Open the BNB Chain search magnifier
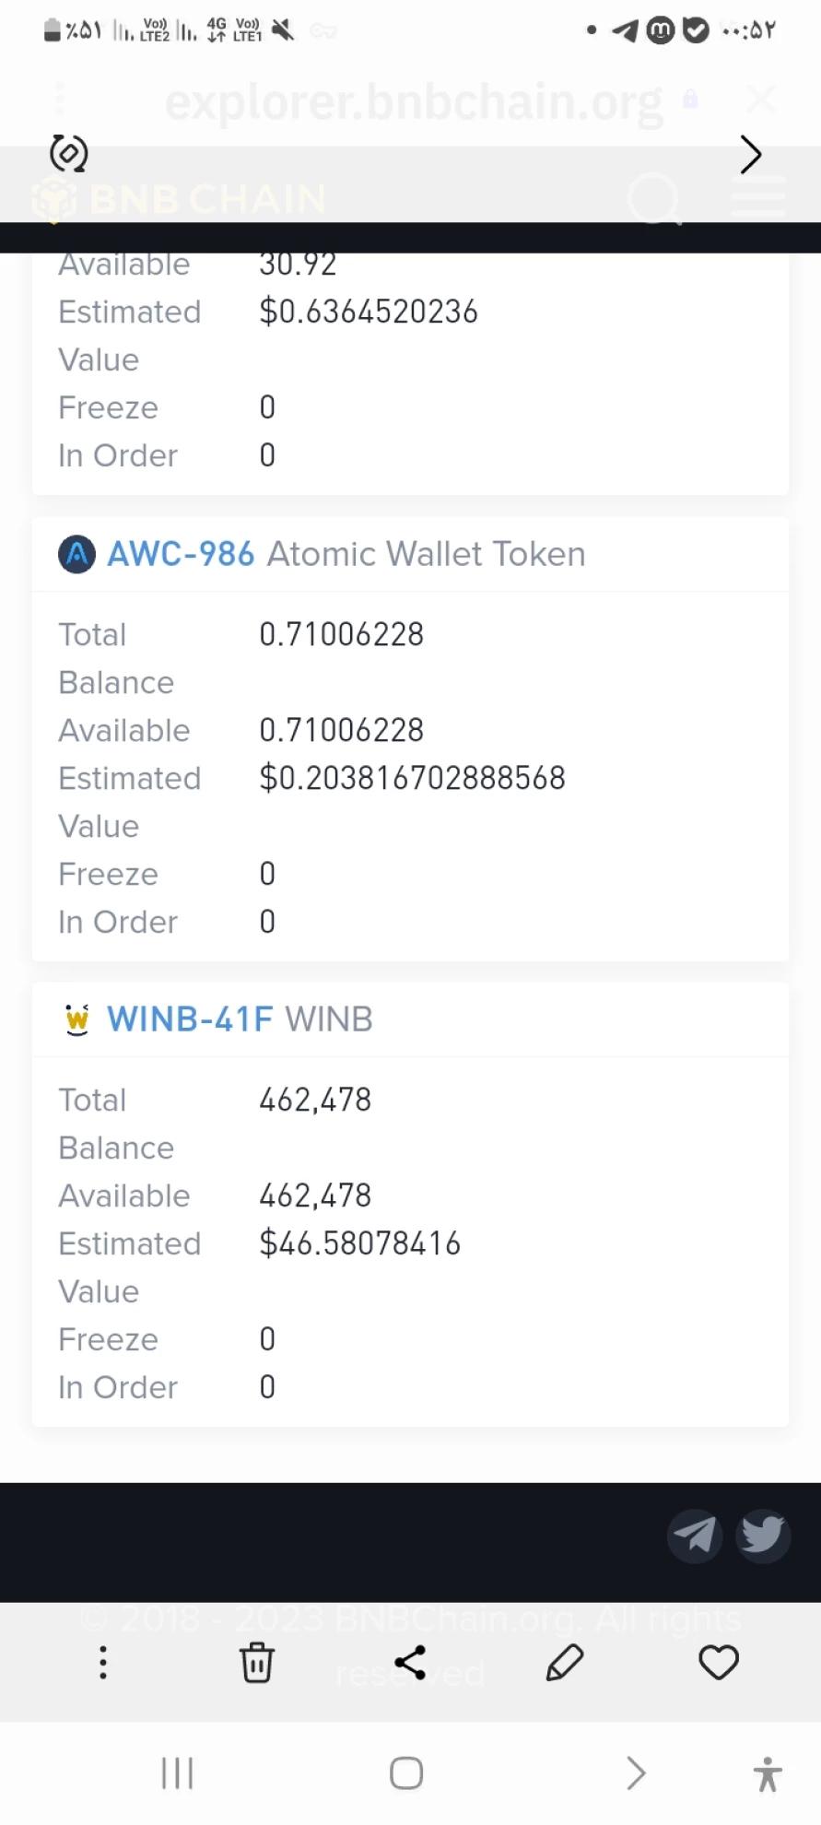This screenshot has height=1825, width=821. coord(656,199)
